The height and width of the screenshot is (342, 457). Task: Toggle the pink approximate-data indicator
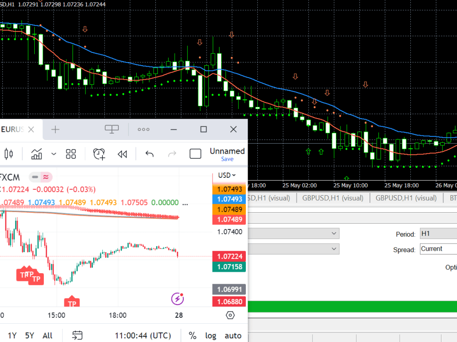tap(46, 177)
